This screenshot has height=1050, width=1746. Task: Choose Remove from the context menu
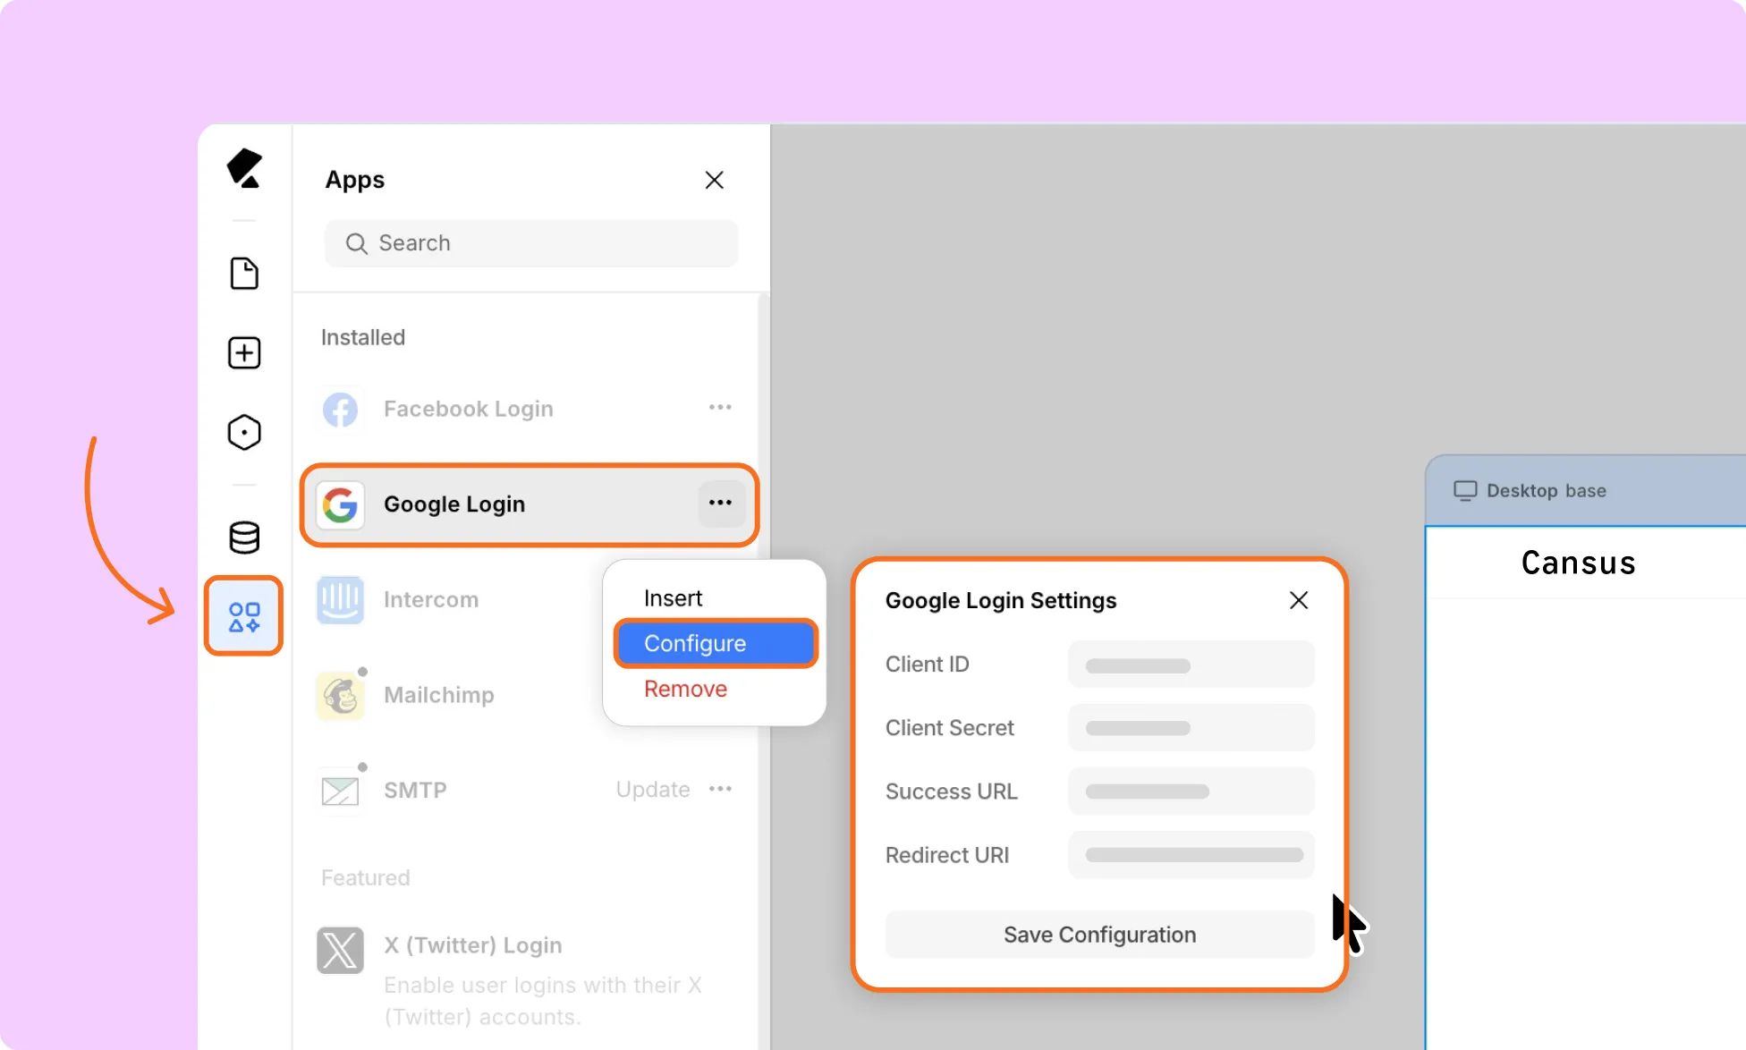tap(685, 689)
